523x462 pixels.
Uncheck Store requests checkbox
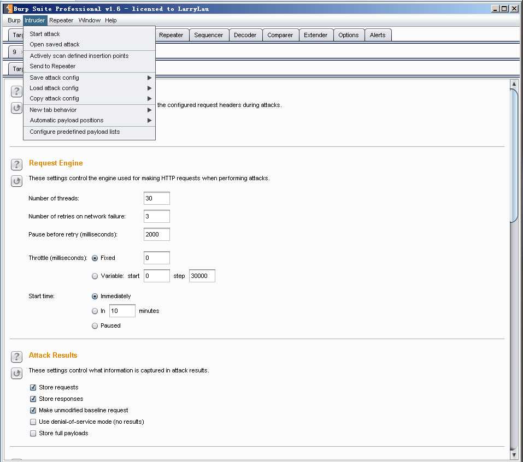pos(33,387)
